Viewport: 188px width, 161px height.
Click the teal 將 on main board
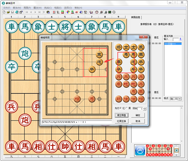point(65,27)
